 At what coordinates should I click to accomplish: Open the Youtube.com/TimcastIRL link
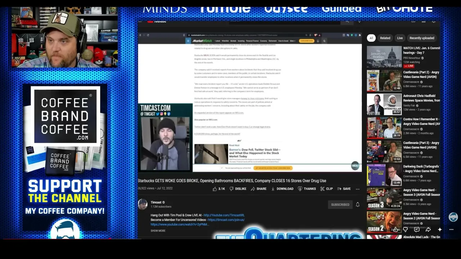pyautogui.click(x=224, y=215)
